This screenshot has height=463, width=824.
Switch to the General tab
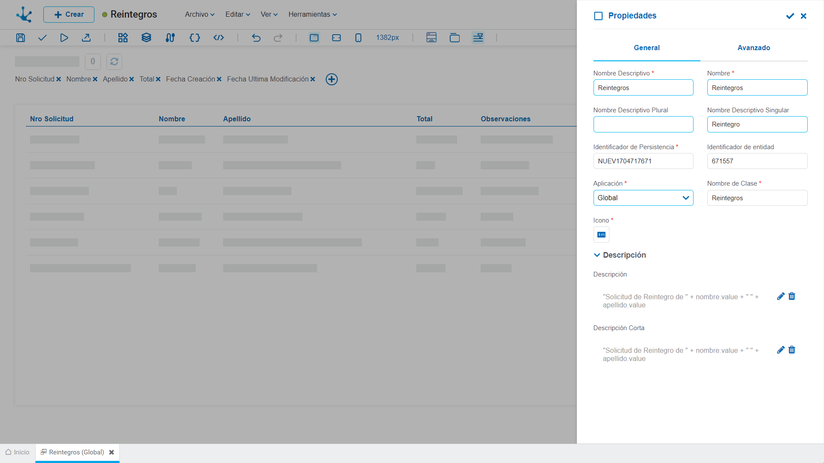click(647, 48)
